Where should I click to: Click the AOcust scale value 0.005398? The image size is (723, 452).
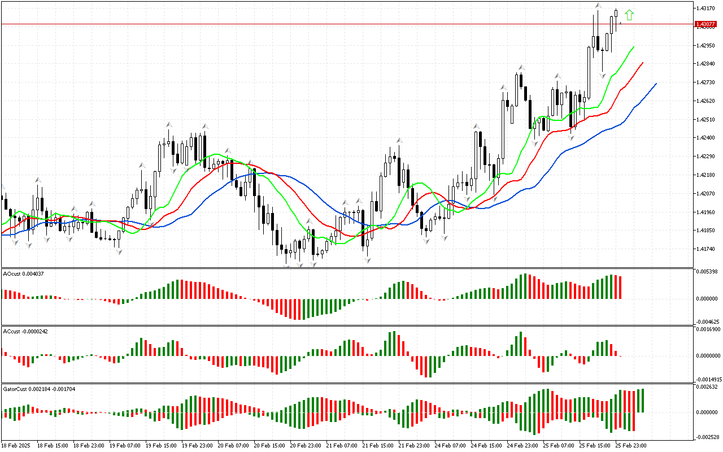(707, 272)
